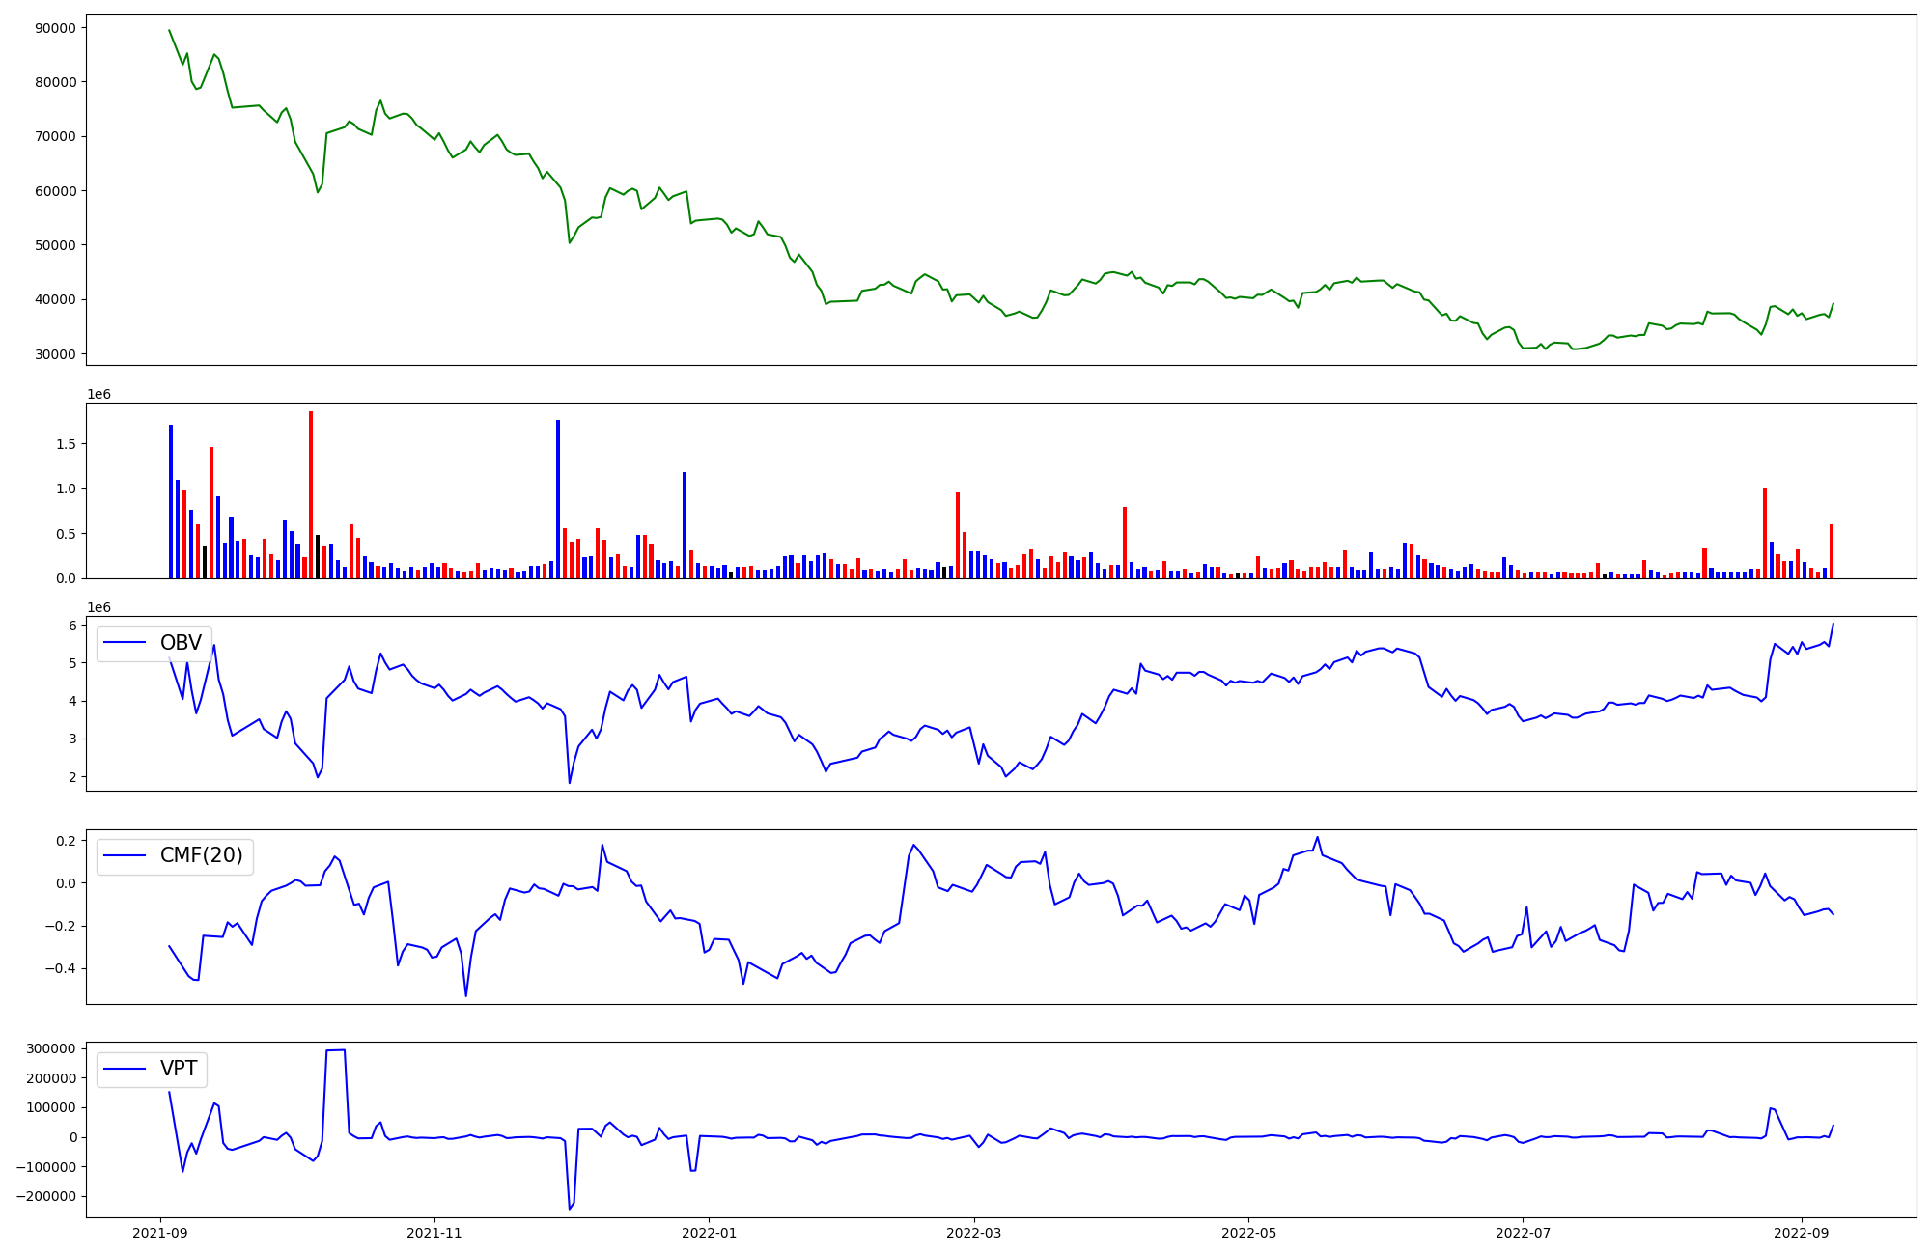Click the 2022-05 x-axis date label
Viewport: 1931px width, 1255px height.
pyautogui.click(x=1248, y=1233)
